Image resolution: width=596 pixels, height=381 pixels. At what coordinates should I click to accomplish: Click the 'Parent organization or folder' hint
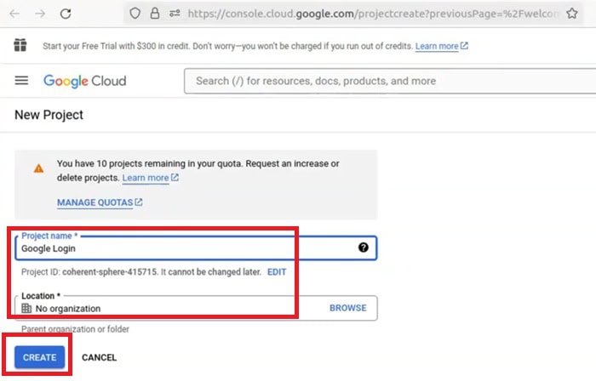[x=75, y=329]
